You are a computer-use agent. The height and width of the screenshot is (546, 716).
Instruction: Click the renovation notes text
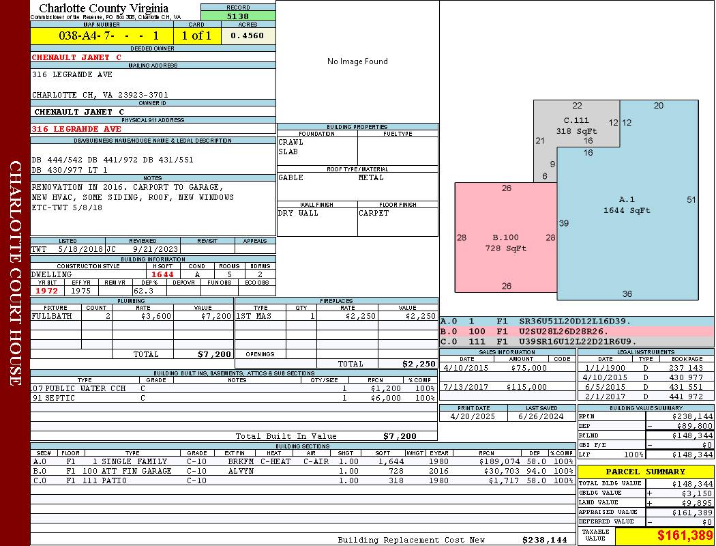[x=133, y=197]
